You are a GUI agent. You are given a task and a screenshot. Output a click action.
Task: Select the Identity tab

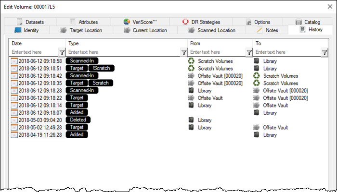pyautogui.click(x=26, y=30)
